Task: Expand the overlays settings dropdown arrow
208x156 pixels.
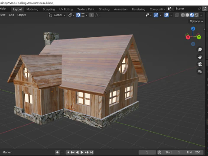Action: click(x=171, y=15)
